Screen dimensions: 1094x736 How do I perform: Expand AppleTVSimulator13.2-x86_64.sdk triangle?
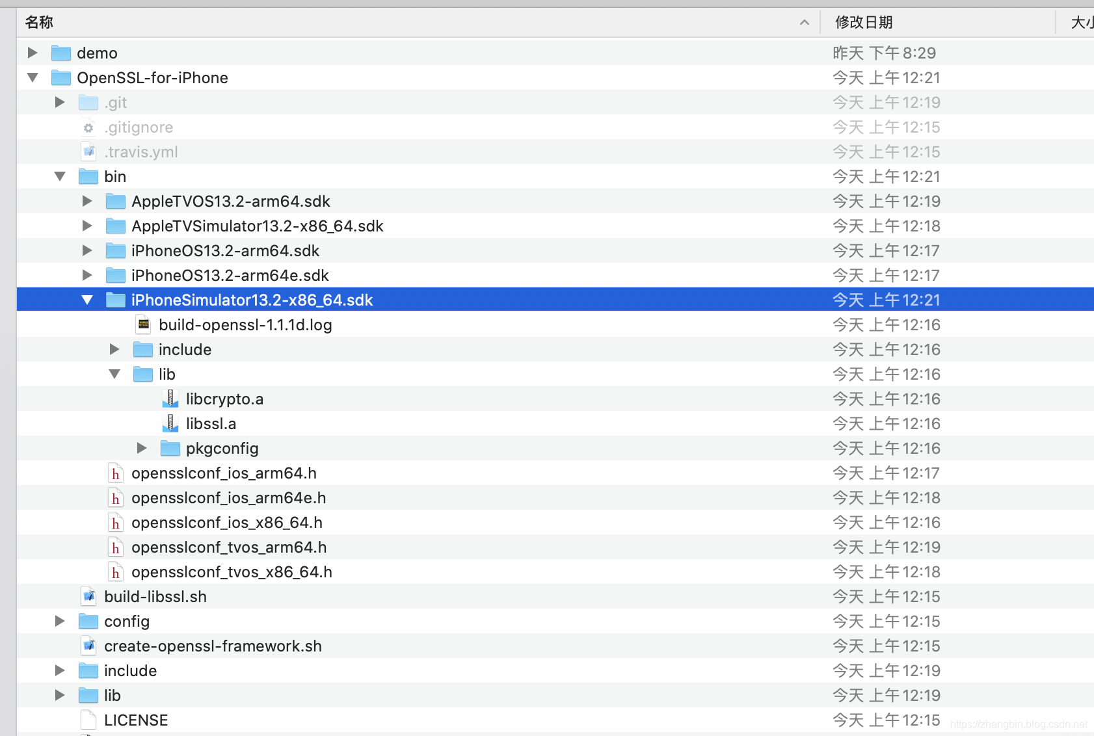pos(87,226)
